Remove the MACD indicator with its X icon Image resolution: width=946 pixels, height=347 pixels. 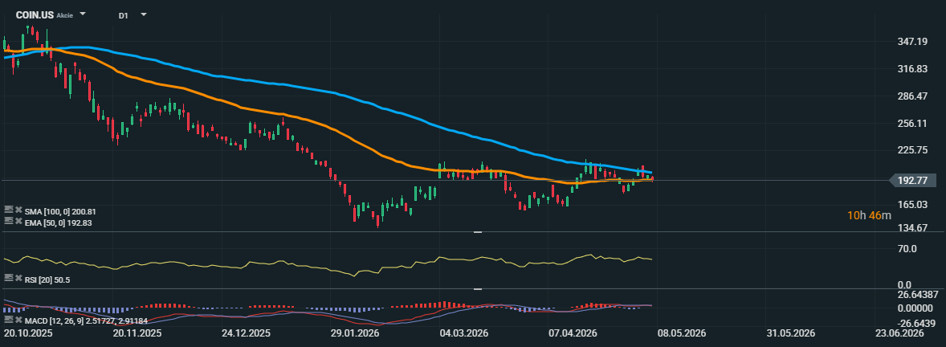point(18,319)
